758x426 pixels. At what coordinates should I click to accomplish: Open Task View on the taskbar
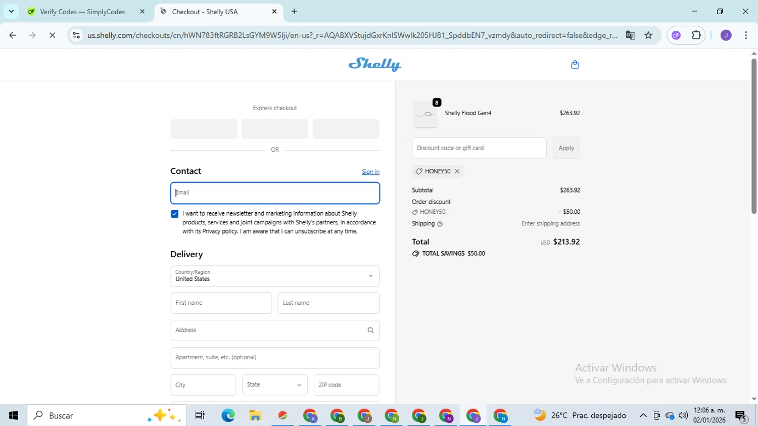coord(200,415)
